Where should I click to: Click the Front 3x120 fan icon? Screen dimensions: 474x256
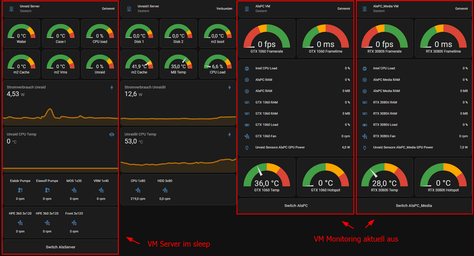[74, 223]
